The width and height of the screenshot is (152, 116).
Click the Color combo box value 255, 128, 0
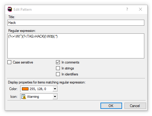pos(38,89)
